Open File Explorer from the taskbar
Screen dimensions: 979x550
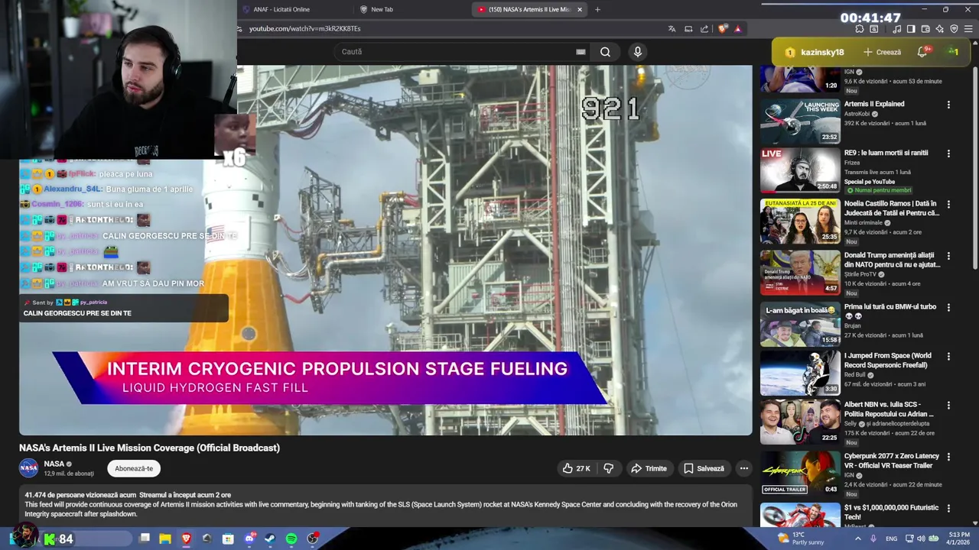165,539
